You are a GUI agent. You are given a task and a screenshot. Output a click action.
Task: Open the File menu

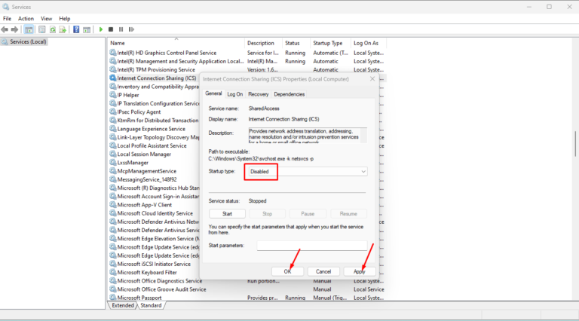click(x=7, y=18)
